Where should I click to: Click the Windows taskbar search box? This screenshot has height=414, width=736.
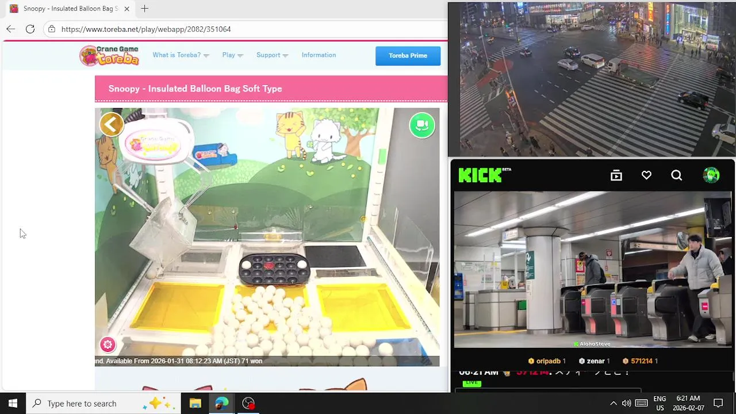(103, 403)
